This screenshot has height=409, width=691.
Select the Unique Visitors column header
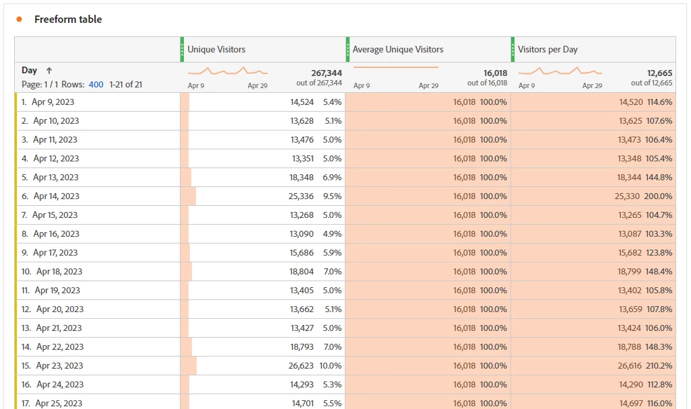(263, 49)
